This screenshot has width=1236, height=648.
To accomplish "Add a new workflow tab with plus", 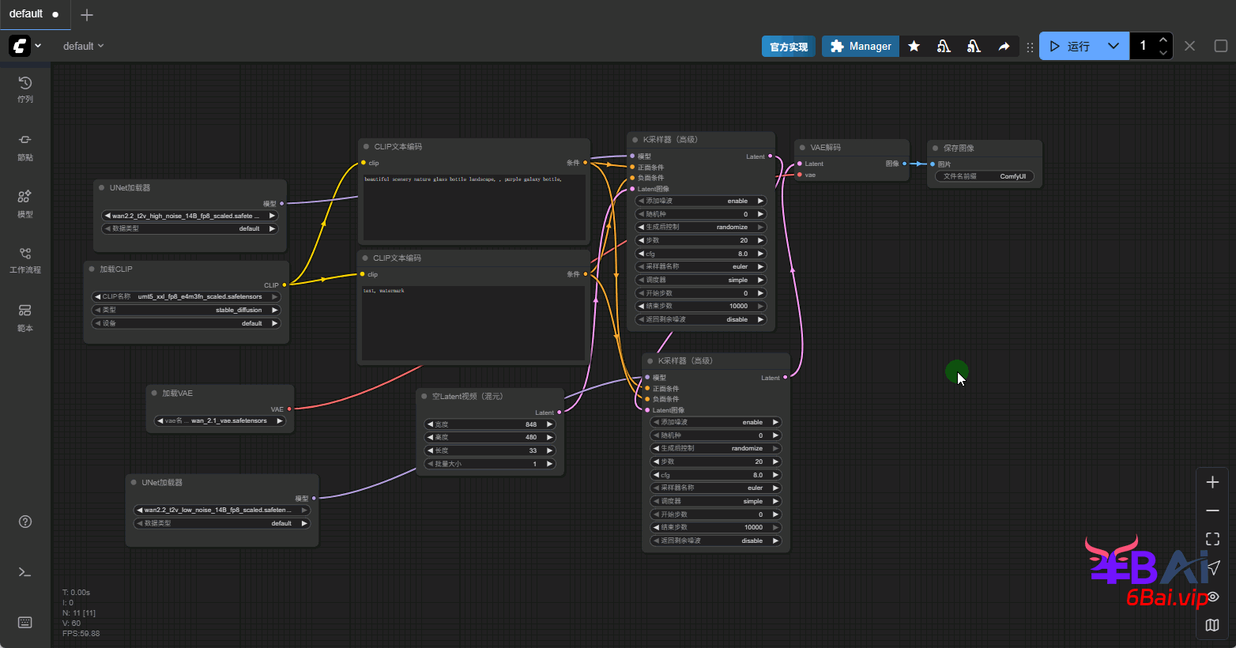I will pos(87,15).
